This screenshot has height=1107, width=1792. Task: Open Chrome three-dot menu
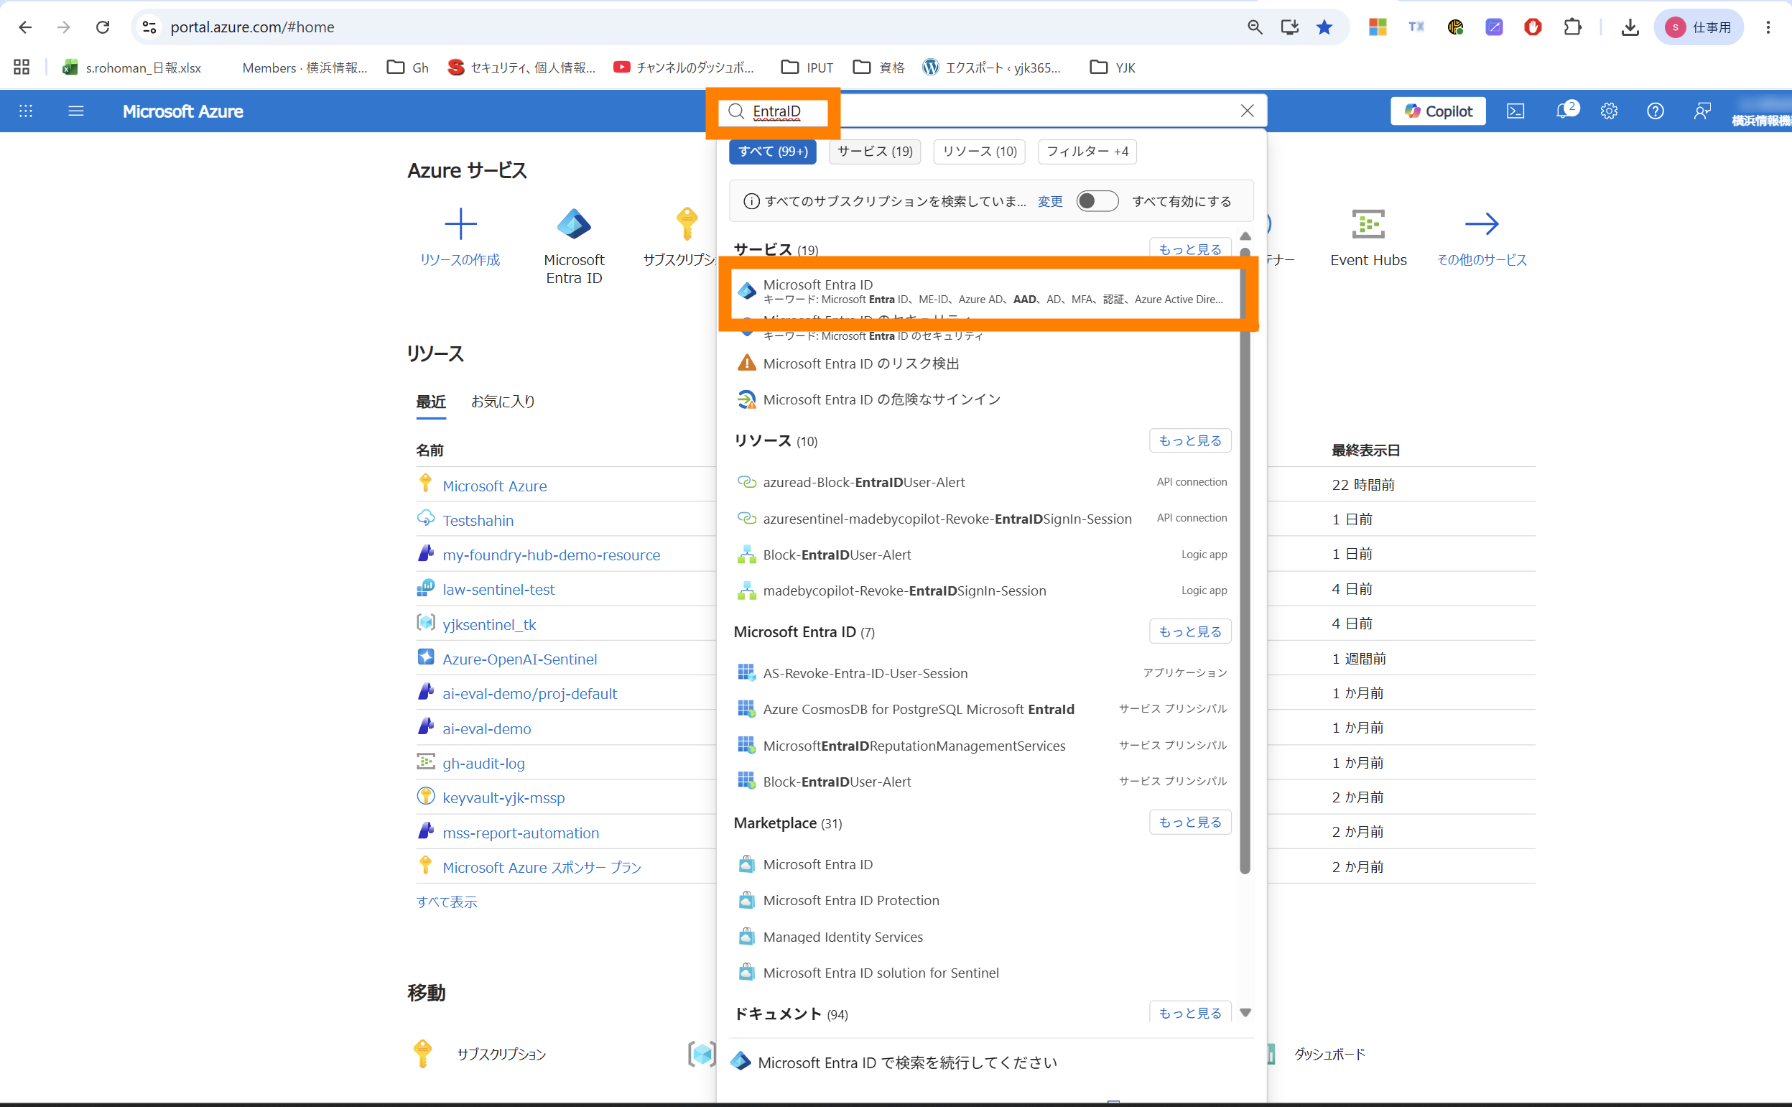(x=1768, y=27)
